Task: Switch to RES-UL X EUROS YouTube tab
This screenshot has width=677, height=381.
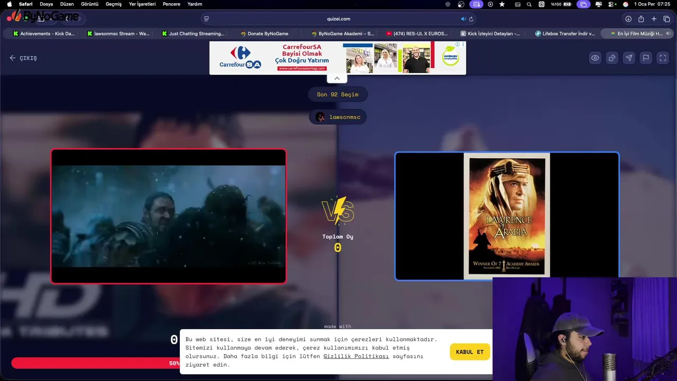Action: tap(417, 33)
